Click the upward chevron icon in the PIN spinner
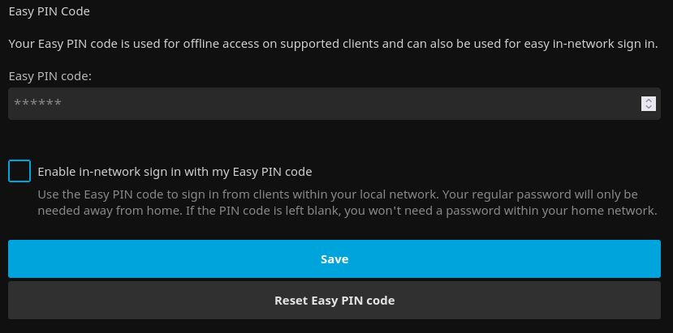673x333 pixels. tap(648, 100)
